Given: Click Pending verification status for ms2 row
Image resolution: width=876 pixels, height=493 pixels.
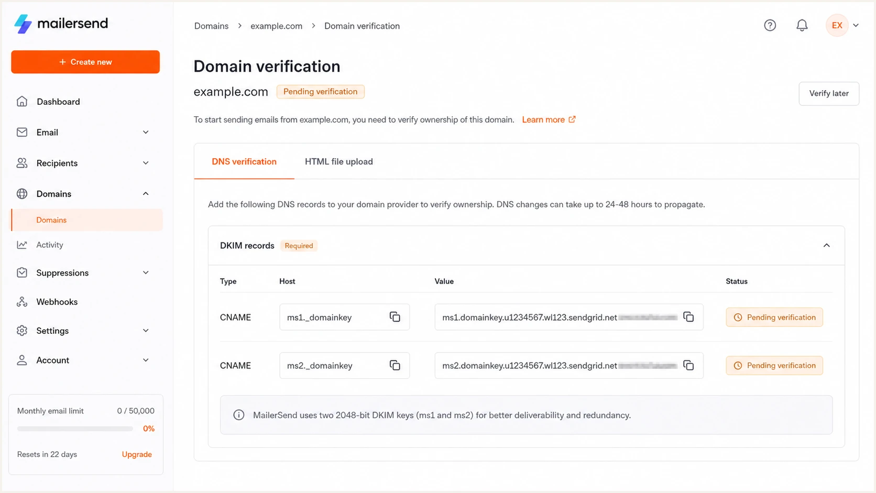Looking at the screenshot, I should point(774,365).
